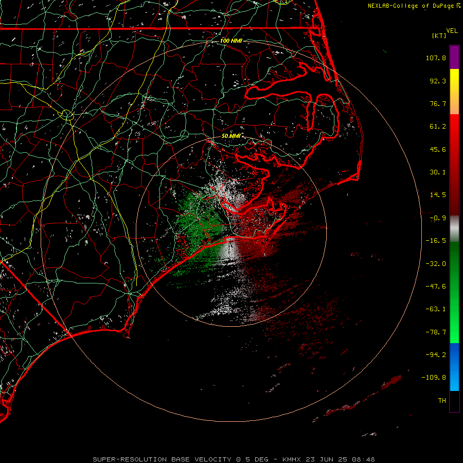Click the TH threshold label
The width and height of the screenshot is (463, 463).
coord(442,401)
